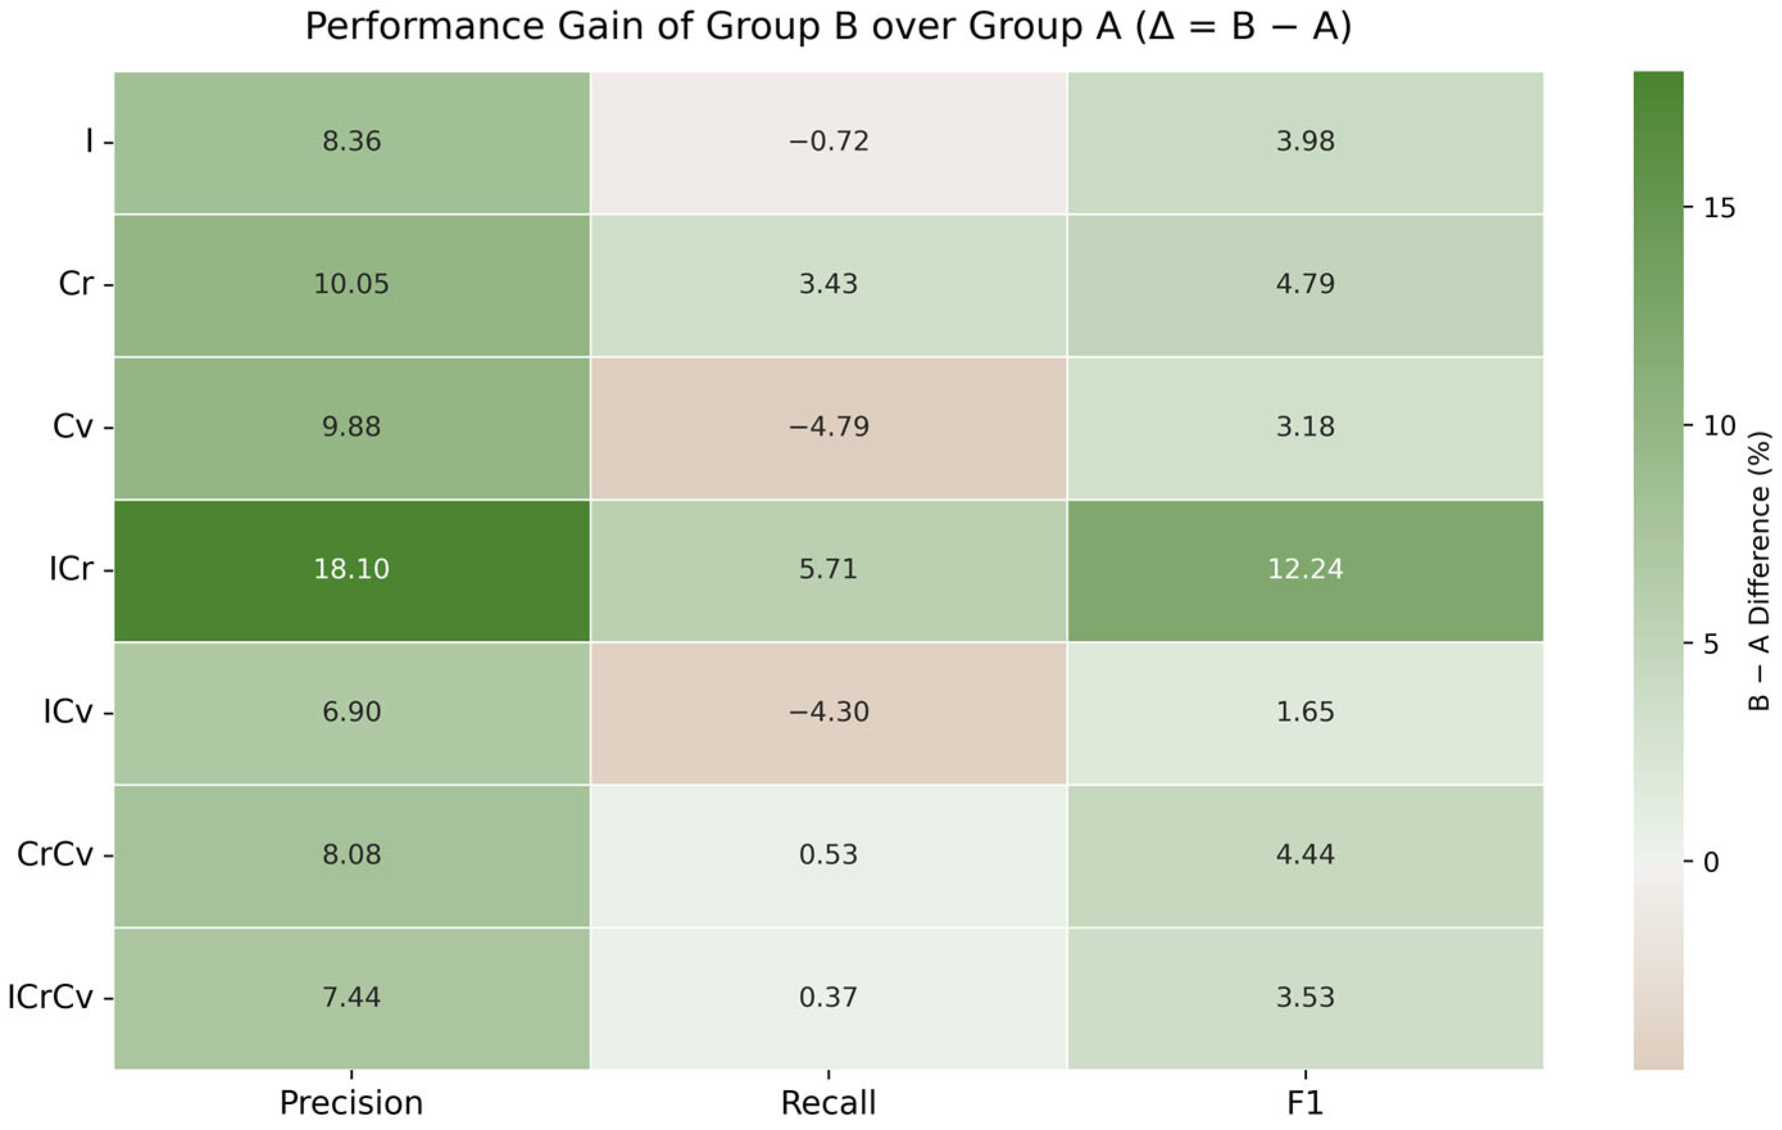Click the ICr Precision cell showing 18.10
The width and height of the screenshot is (1782, 1130).
pos(351,569)
